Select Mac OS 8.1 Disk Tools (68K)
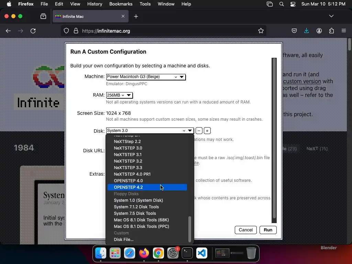The image size is (352, 264). 147,220
